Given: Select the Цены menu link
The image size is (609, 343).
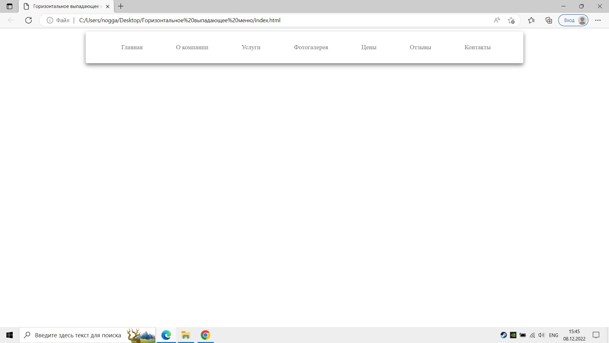Looking at the screenshot, I should pos(369,47).
